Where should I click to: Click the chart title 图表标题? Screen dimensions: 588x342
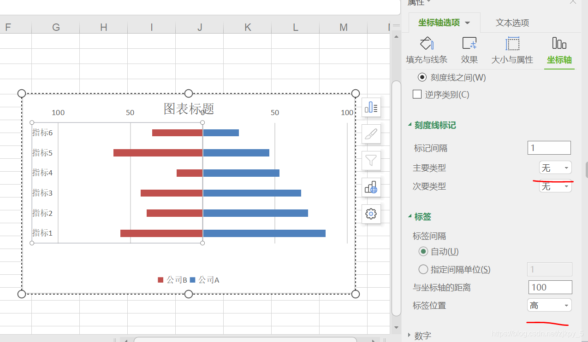[x=189, y=109]
